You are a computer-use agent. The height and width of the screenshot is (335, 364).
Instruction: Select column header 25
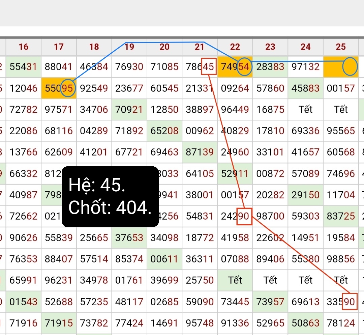point(341,47)
